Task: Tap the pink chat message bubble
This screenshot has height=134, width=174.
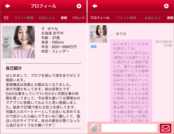Action: [131, 81]
